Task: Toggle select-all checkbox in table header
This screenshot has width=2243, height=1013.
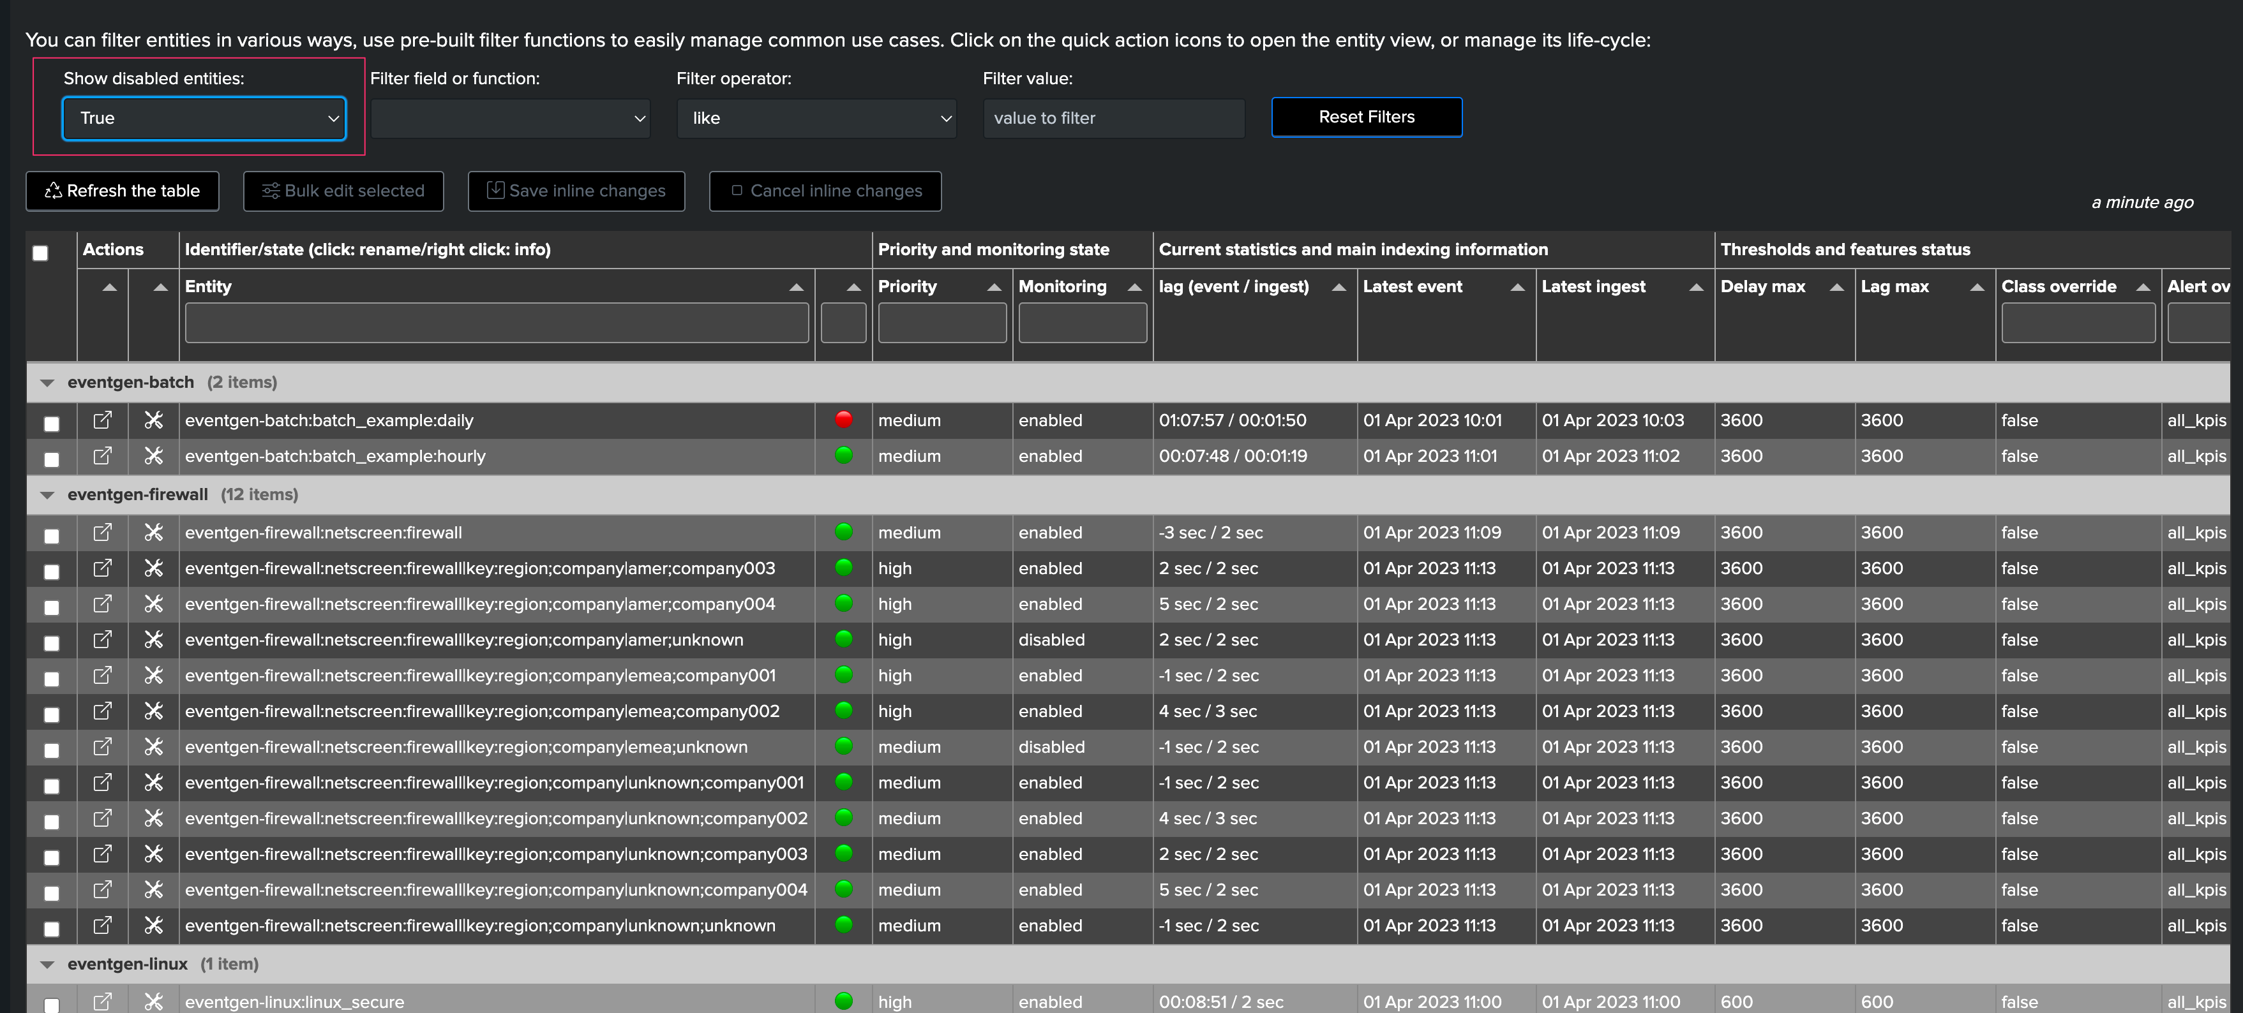Action: click(40, 253)
